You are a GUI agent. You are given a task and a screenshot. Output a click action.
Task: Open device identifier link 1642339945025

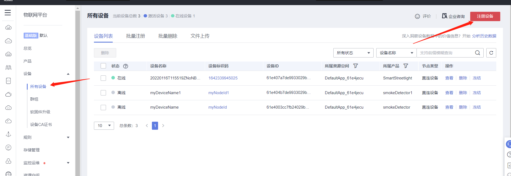(223, 78)
